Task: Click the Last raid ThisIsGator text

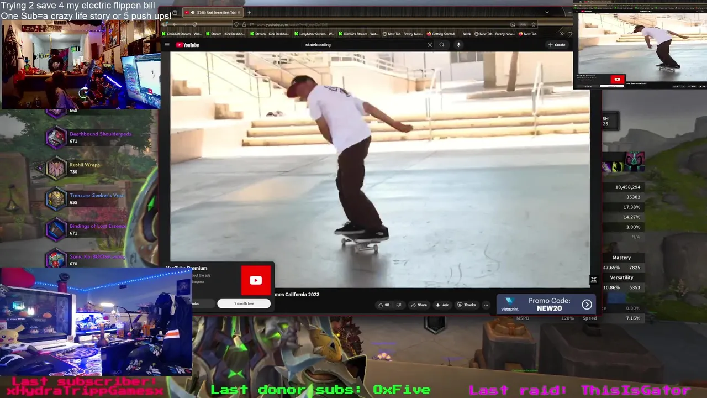Action: pyautogui.click(x=579, y=390)
